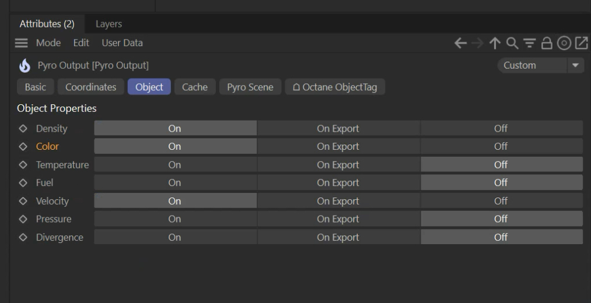
Task: Open the attribute search magnifier
Action: (x=511, y=43)
